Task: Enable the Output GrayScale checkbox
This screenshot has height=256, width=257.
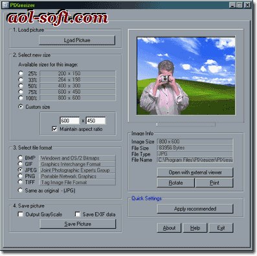Action: pos(21,215)
